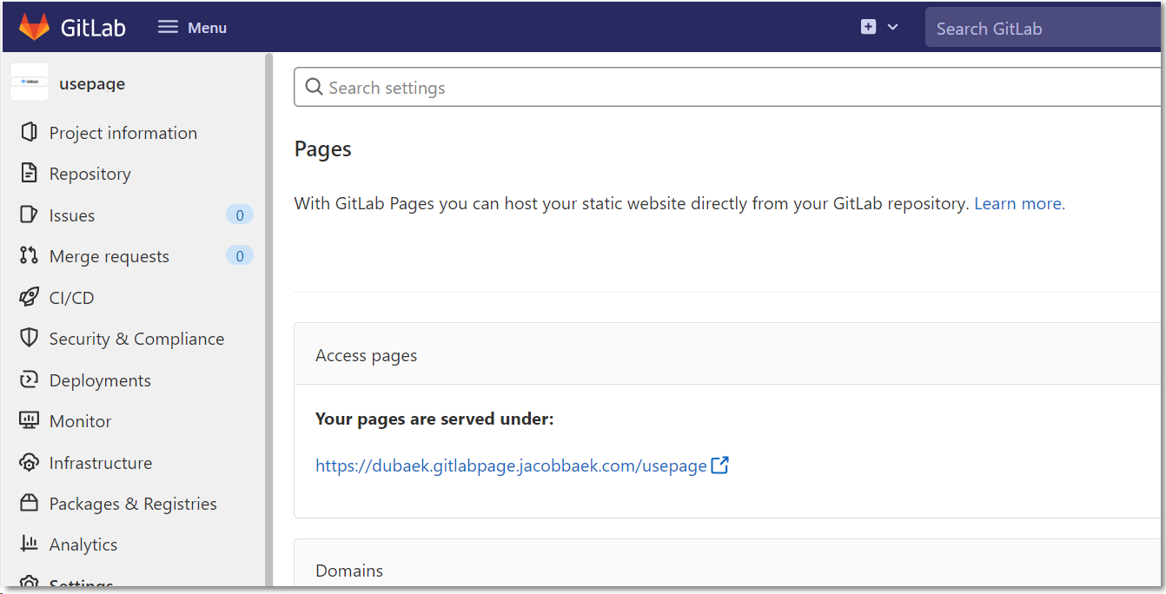Click the Merge requests icon
The height and width of the screenshot is (594, 1166).
pos(29,255)
